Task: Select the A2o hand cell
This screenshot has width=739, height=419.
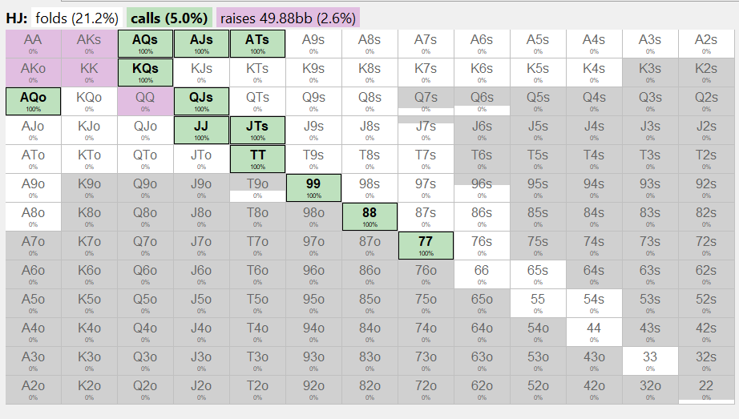Action: pos(33,390)
